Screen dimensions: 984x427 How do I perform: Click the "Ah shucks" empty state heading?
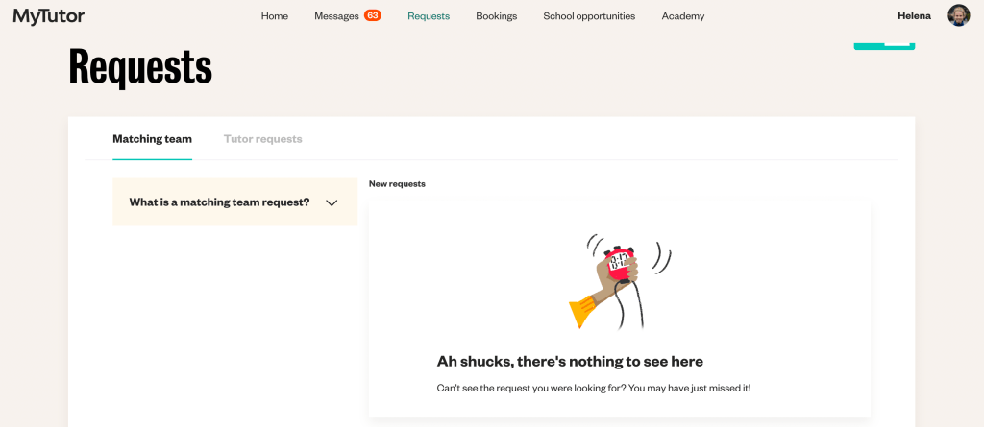pyautogui.click(x=570, y=361)
